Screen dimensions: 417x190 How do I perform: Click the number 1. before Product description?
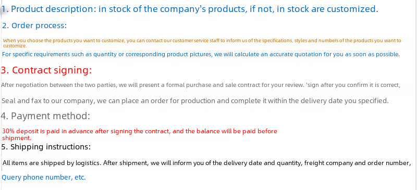coord(5,9)
